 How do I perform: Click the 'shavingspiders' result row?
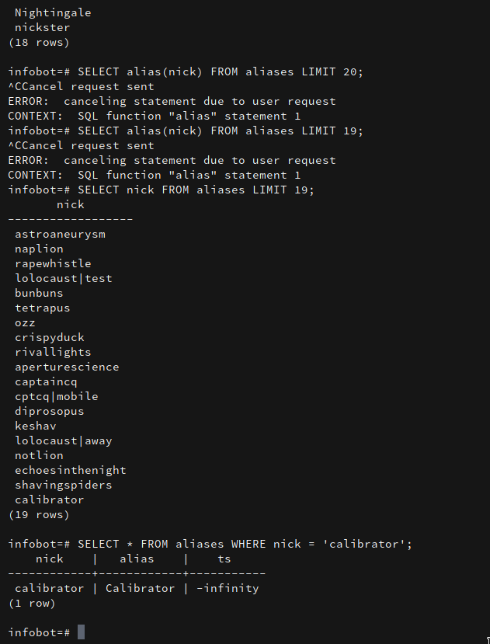pos(63,485)
